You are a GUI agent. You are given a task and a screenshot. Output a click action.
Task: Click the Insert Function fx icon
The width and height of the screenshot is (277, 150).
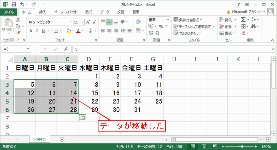[66, 49]
